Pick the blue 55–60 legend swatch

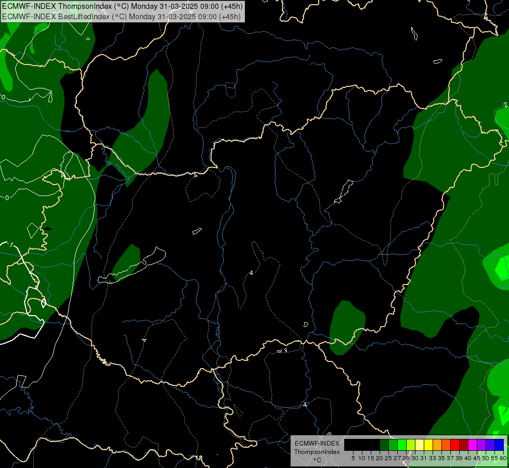click(499, 445)
